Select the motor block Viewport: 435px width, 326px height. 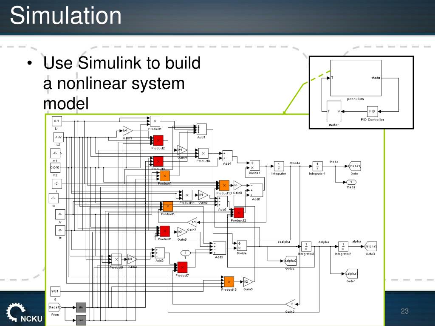pyautogui.click(x=334, y=112)
